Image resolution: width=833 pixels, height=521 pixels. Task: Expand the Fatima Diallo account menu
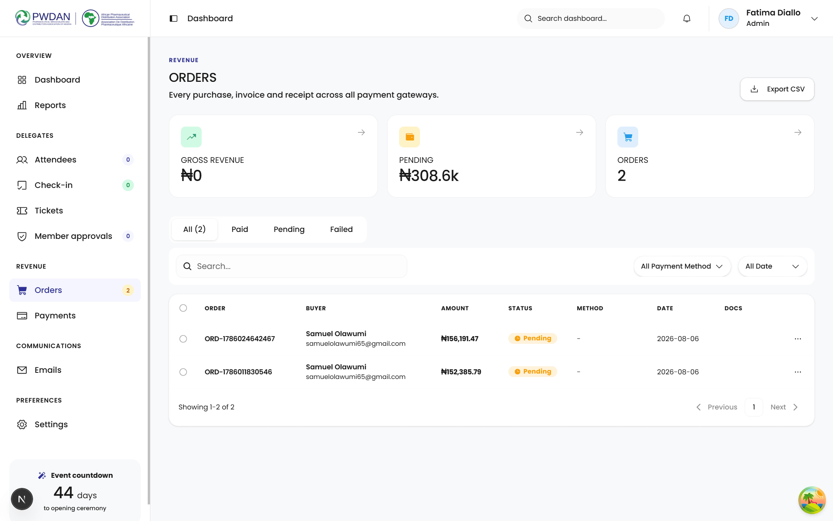point(814,19)
